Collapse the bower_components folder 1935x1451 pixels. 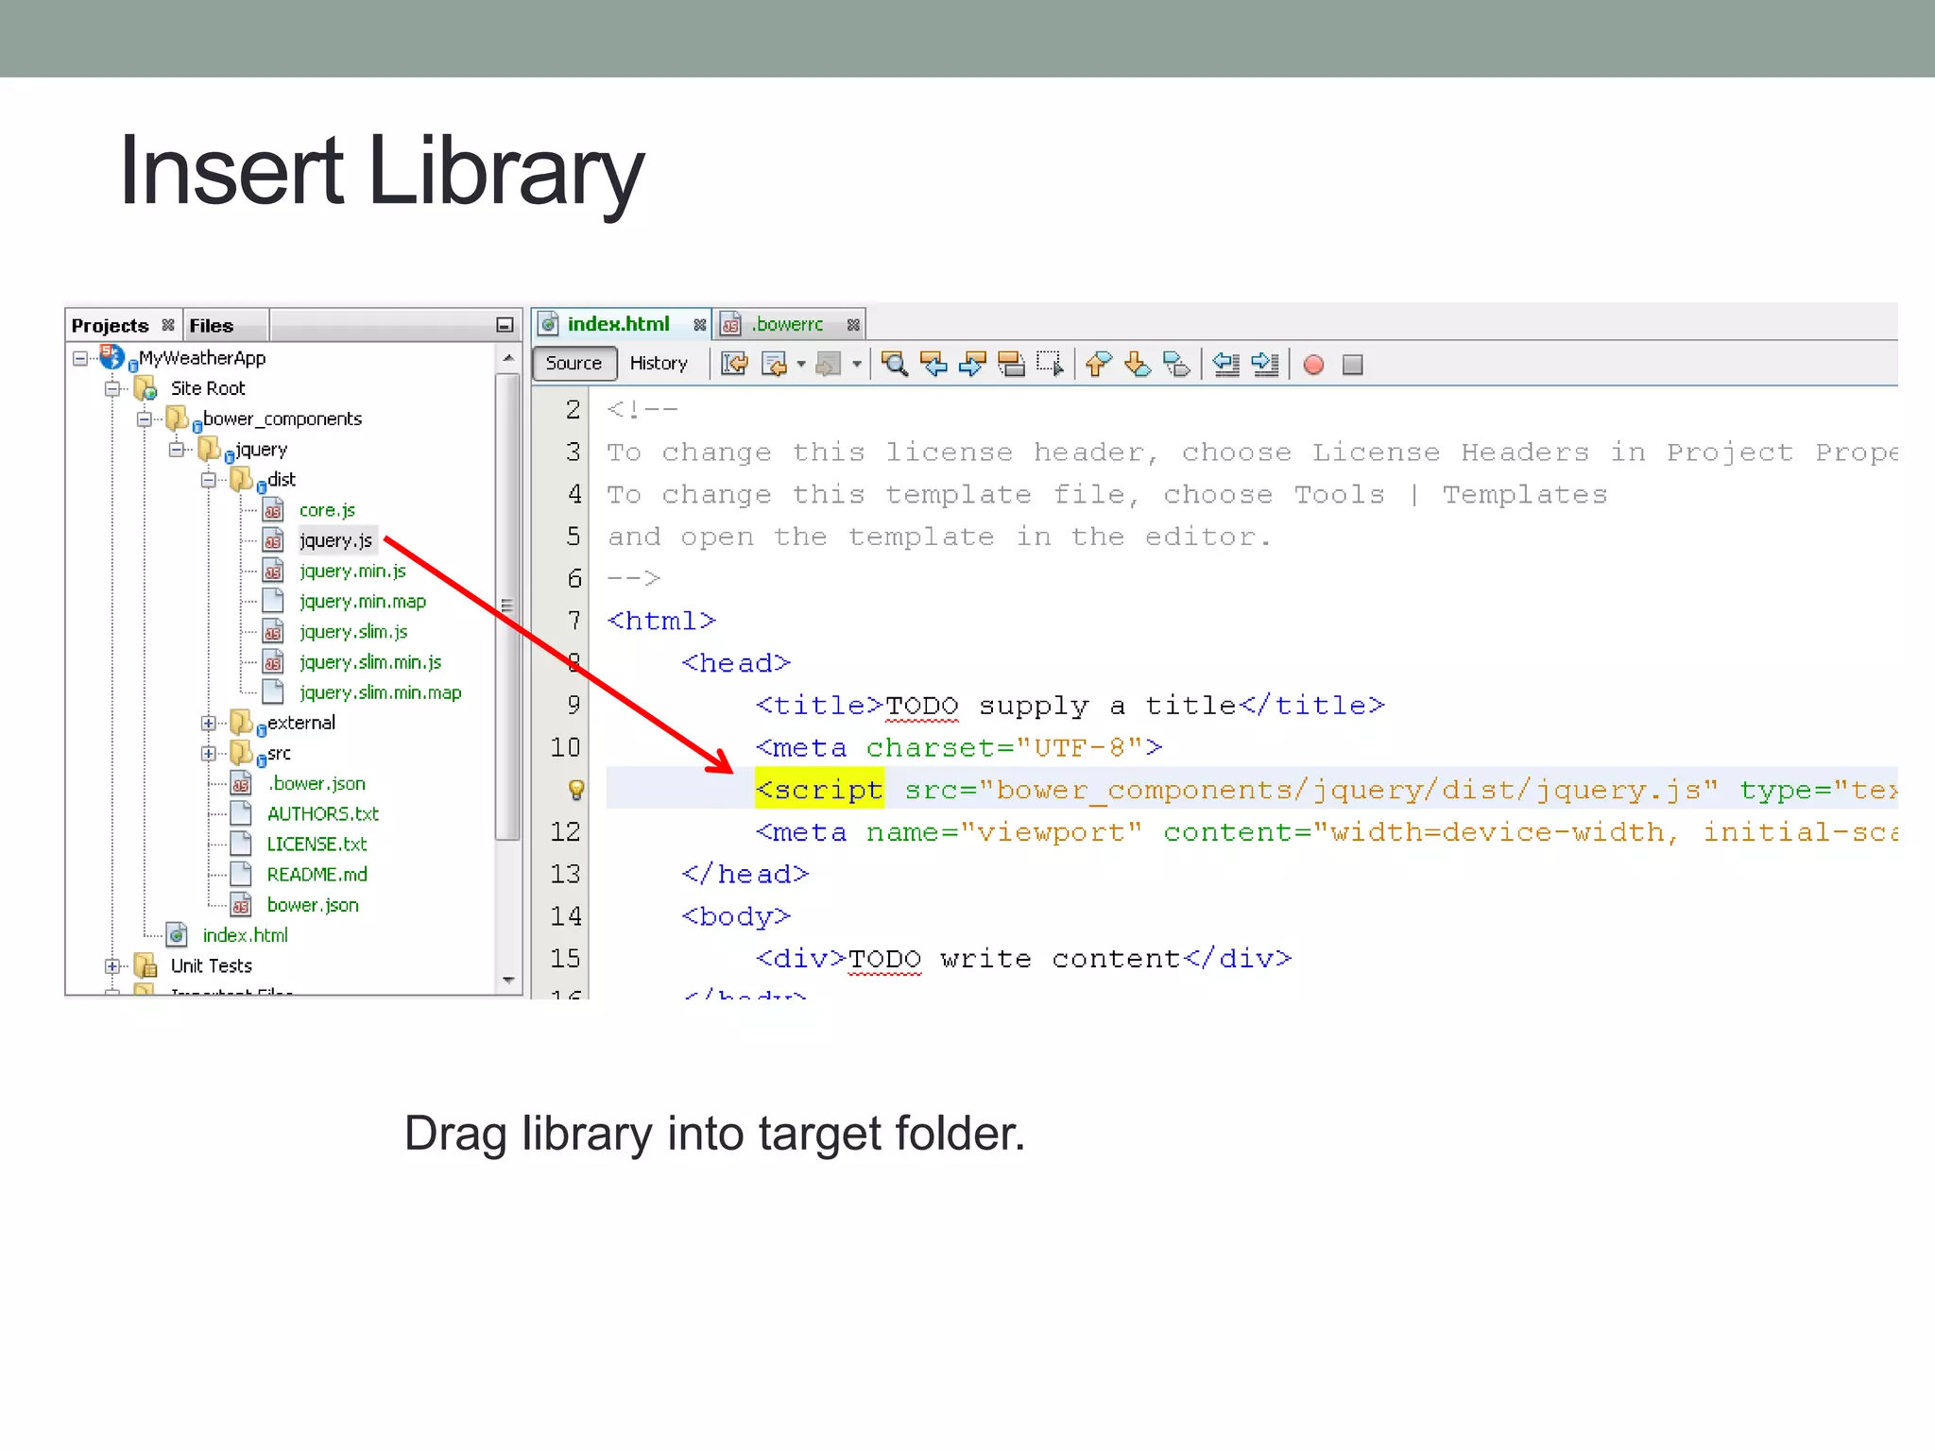[145, 418]
